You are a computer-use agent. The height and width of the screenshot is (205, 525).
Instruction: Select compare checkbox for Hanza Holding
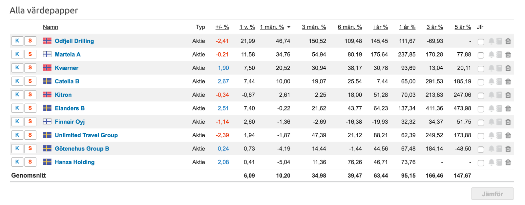point(481,162)
